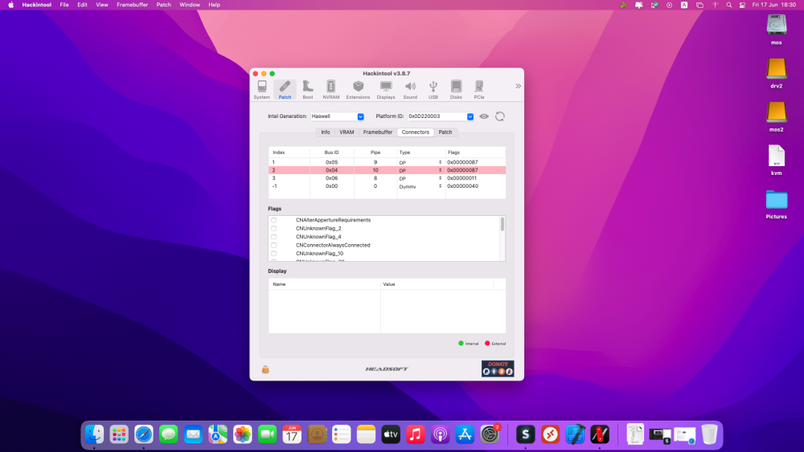Enable CNUnknownFlag_10 checkbox

click(274, 254)
